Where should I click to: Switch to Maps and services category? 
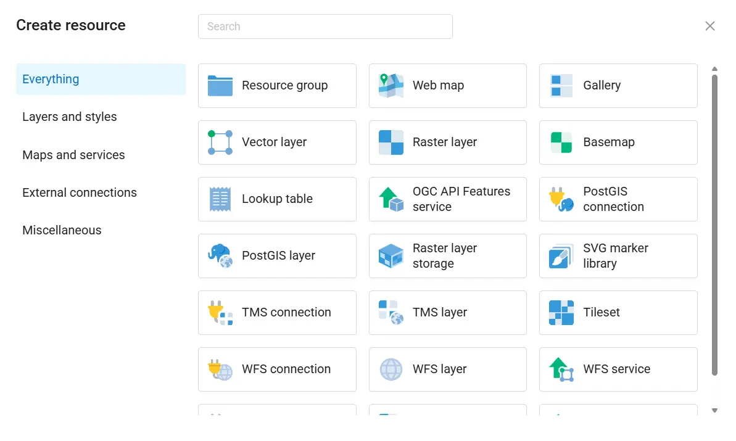(x=101, y=155)
